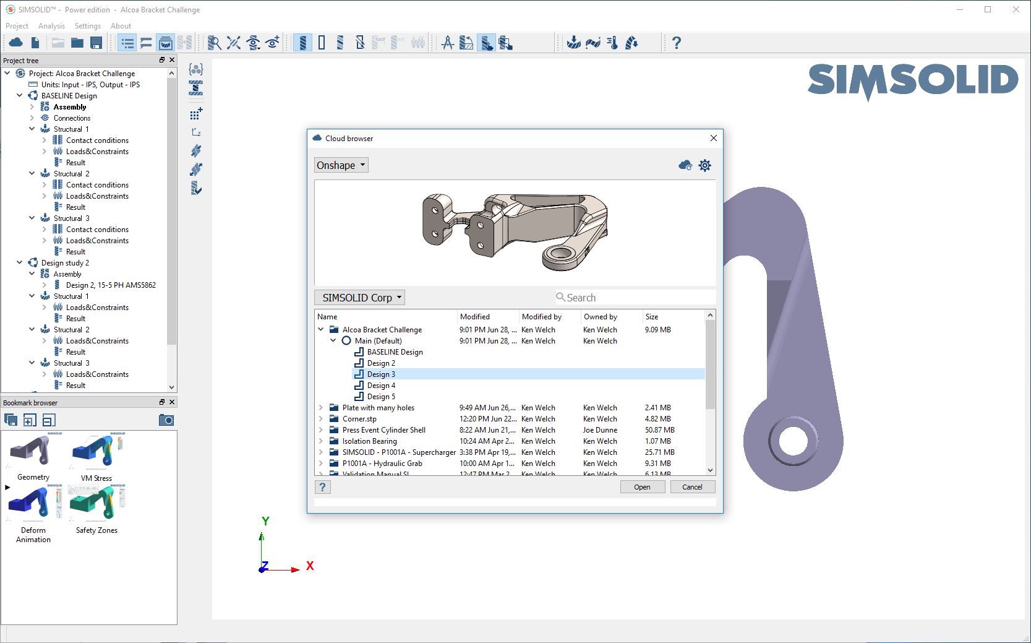Open the SIMSOLID Corp dropdown
The height and width of the screenshot is (643, 1031).
(x=360, y=298)
